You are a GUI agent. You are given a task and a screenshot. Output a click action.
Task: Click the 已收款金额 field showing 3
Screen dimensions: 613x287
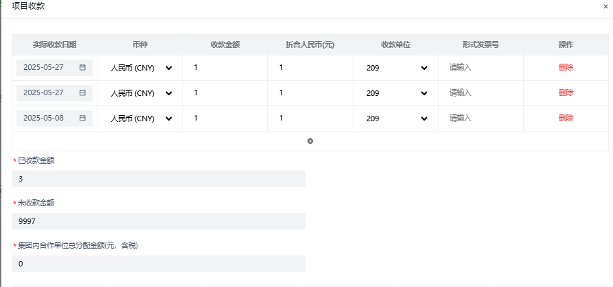coord(159,179)
